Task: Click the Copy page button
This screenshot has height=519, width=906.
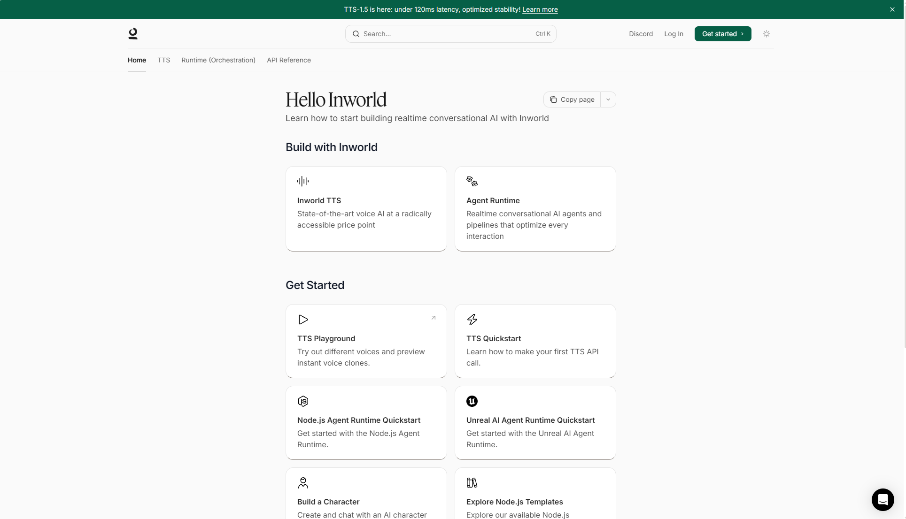Action: (x=572, y=99)
